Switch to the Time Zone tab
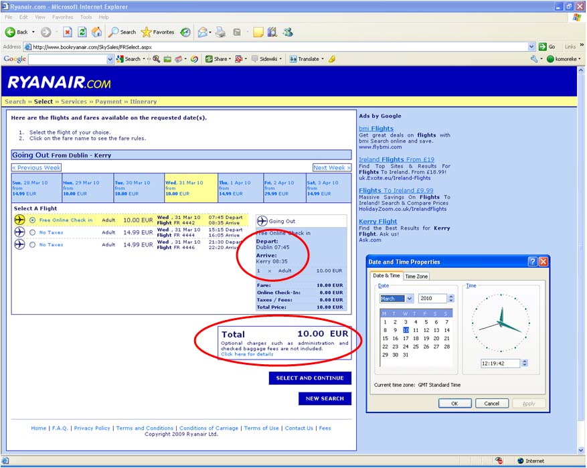This screenshot has height=468, width=587. click(416, 277)
